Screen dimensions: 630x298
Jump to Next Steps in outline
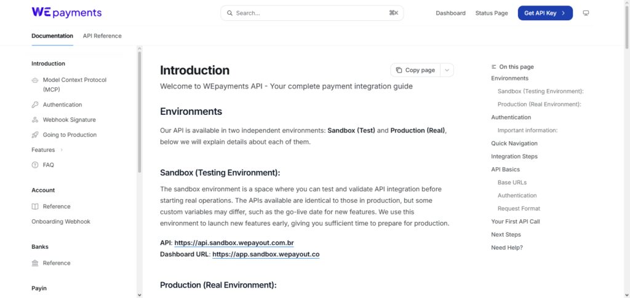pos(506,235)
